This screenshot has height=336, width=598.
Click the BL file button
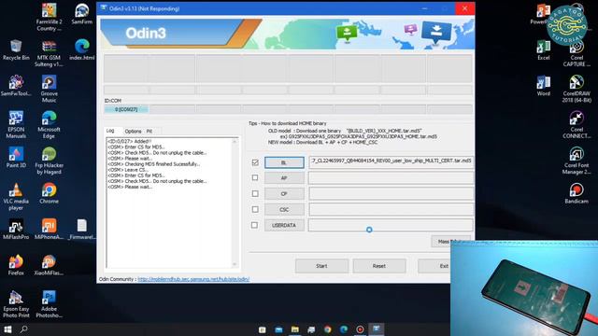tap(284, 162)
